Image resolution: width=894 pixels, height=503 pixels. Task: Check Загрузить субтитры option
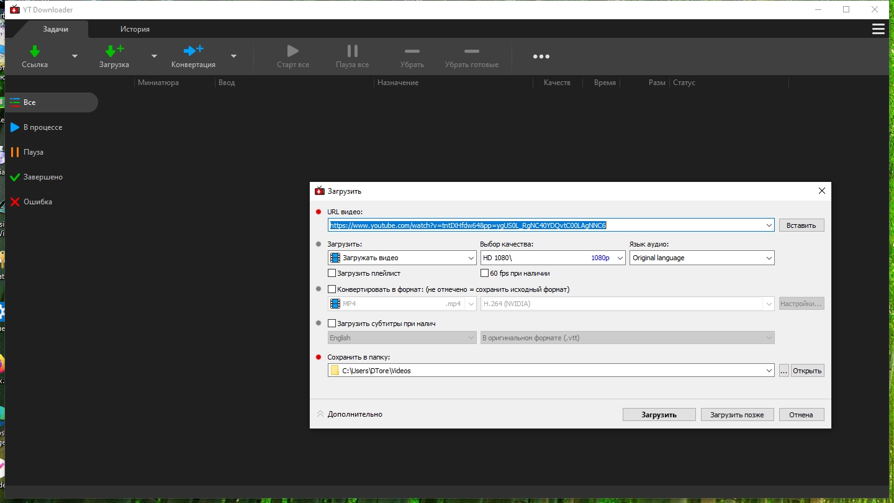click(x=332, y=324)
